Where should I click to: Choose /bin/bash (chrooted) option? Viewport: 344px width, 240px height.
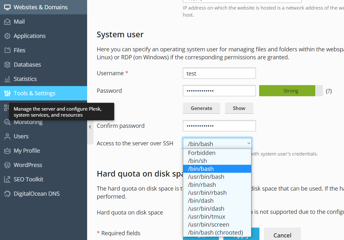coord(215,233)
